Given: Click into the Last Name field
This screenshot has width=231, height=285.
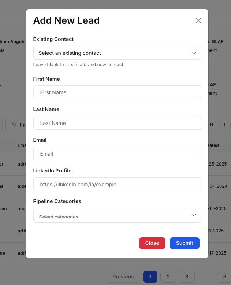Looking at the screenshot, I should [x=117, y=123].
